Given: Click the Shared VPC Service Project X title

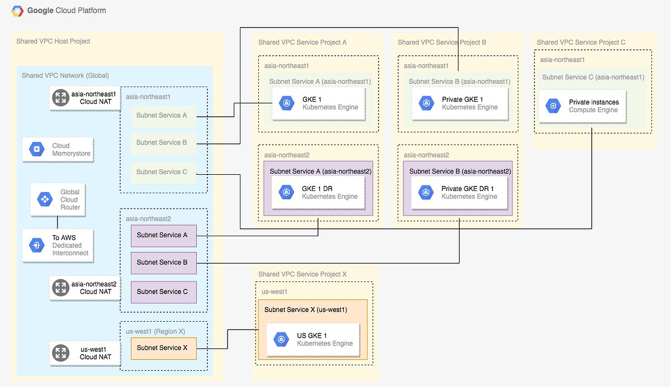Looking at the screenshot, I should (303, 274).
